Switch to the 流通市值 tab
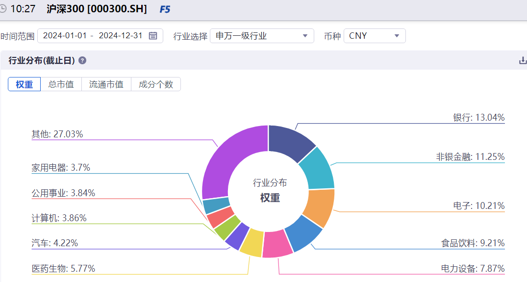Image resolution: width=527 pixels, height=282 pixels. (x=106, y=84)
